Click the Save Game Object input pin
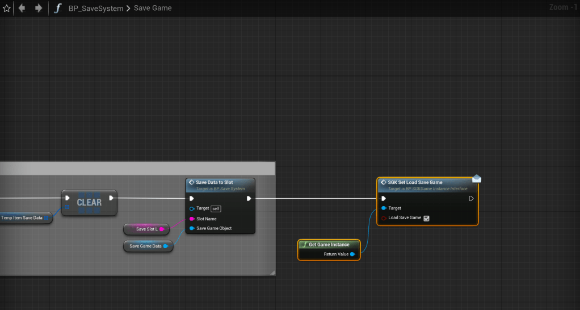The image size is (580, 310). tap(192, 228)
